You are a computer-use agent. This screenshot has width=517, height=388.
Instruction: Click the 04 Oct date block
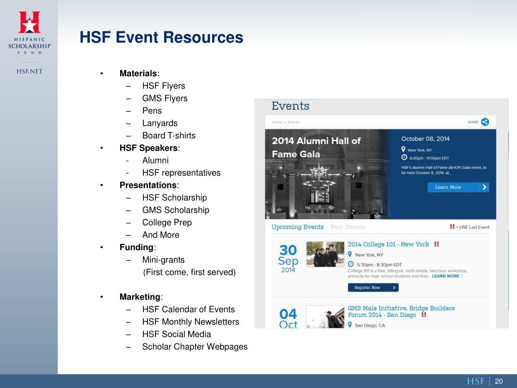point(288,318)
